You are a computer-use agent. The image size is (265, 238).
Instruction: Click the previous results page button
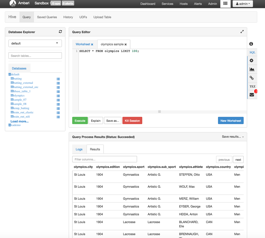click(224, 160)
